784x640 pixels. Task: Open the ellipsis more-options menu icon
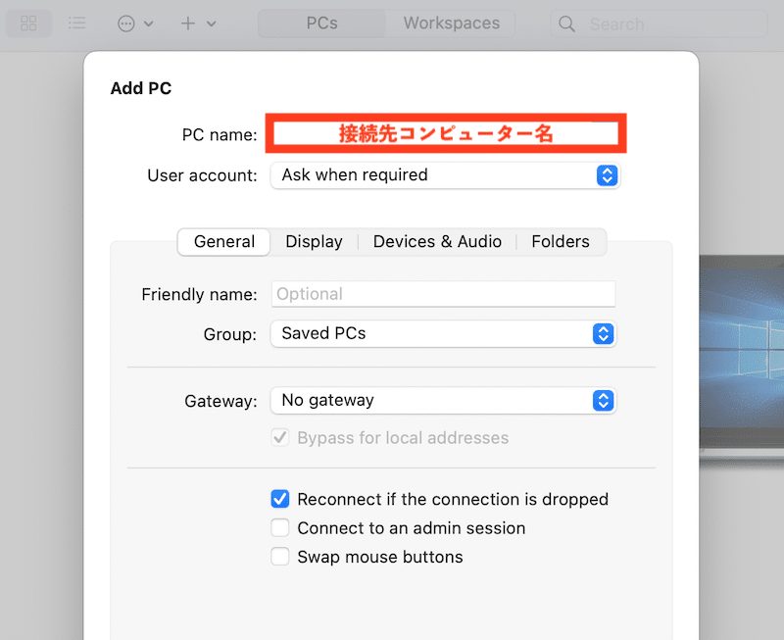(126, 24)
